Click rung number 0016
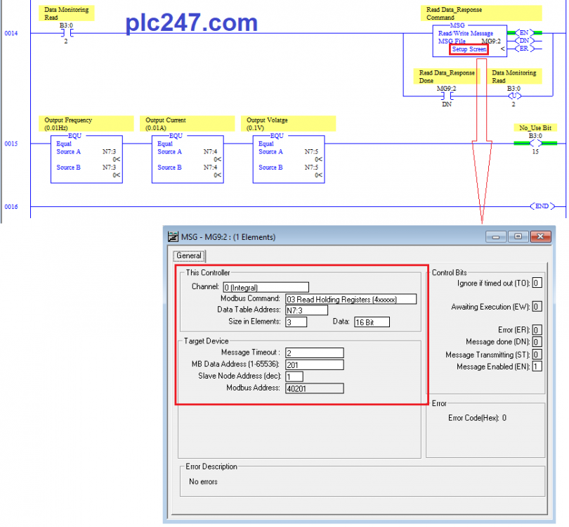The image size is (569, 527). 11,207
